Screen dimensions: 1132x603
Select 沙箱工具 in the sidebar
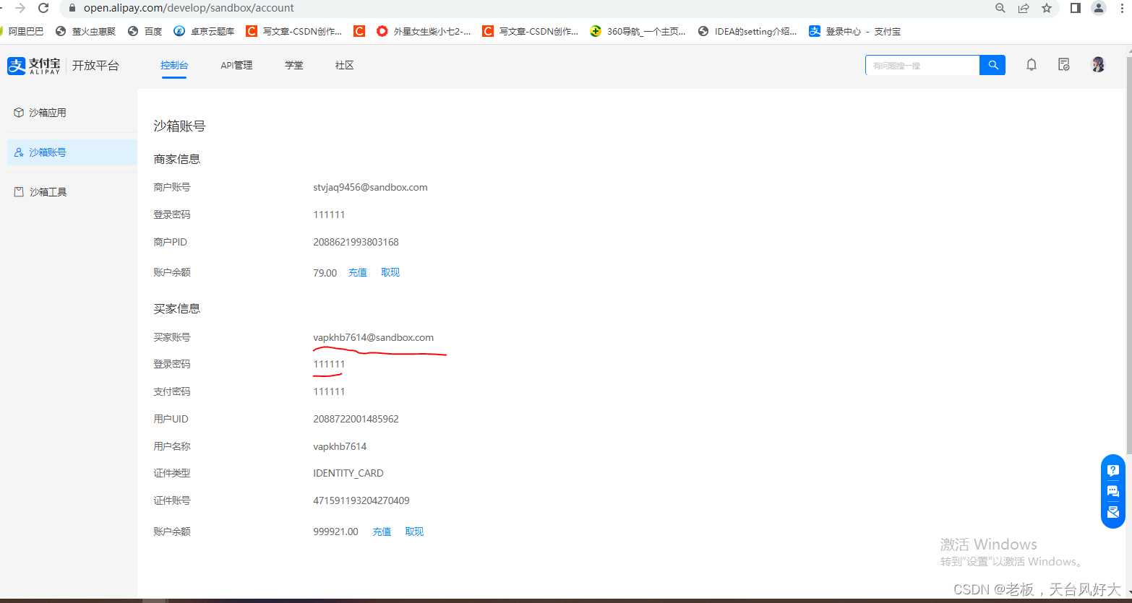point(72,192)
